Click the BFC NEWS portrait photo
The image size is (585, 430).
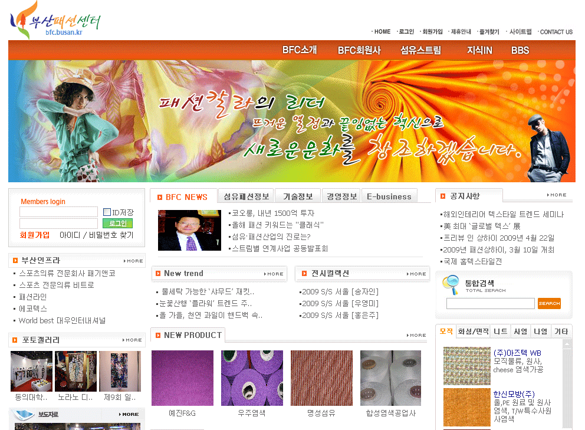tap(181, 231)
